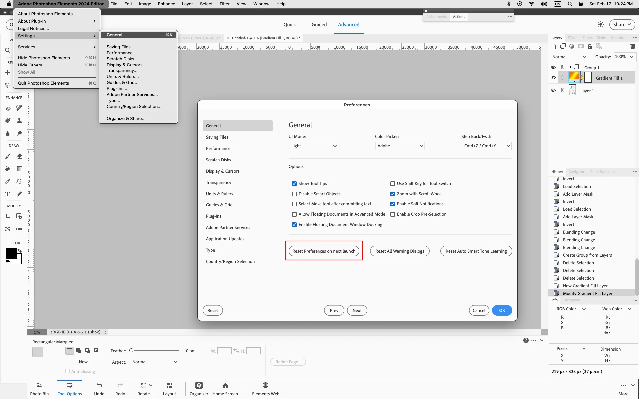Screen dimensions: 639x399
Task: Uncheck Zoom with Scroll Wheel
Action: coord(393,194)
